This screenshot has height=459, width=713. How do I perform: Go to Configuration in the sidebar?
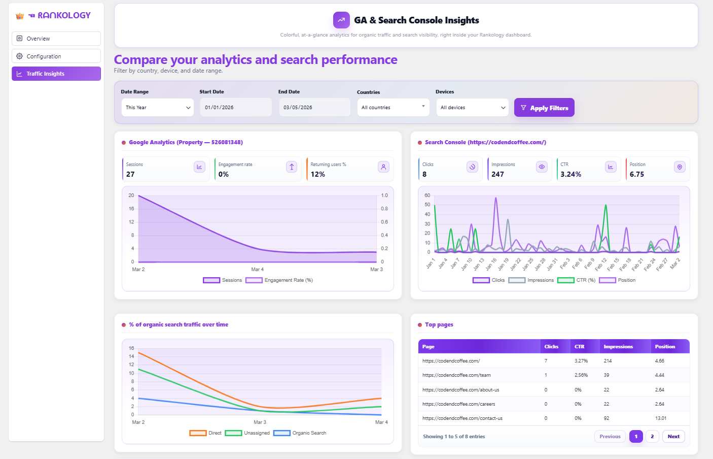[x=56, y=56]
